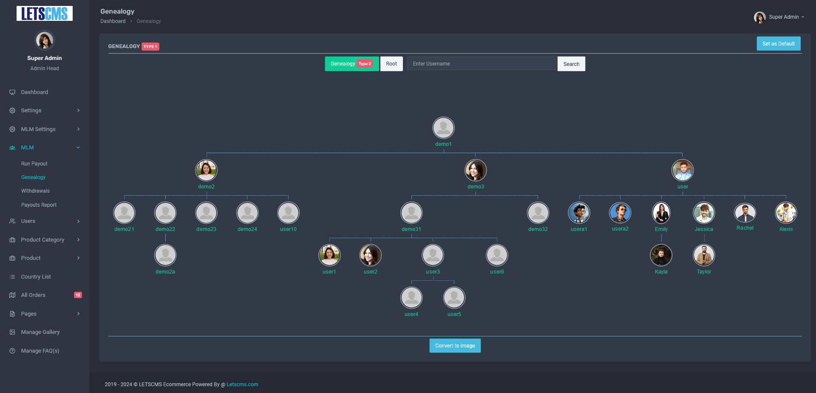The image size is (816, 393).
Task: Click the Enter Username search field
Action: (482, 63)
